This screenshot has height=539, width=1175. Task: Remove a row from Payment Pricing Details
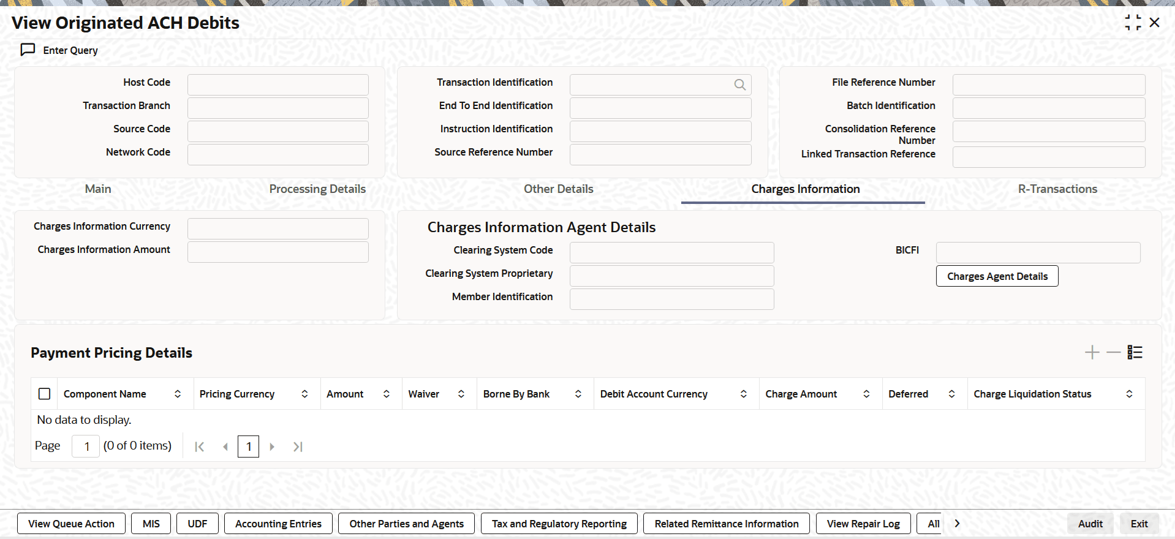point(1114,352)
